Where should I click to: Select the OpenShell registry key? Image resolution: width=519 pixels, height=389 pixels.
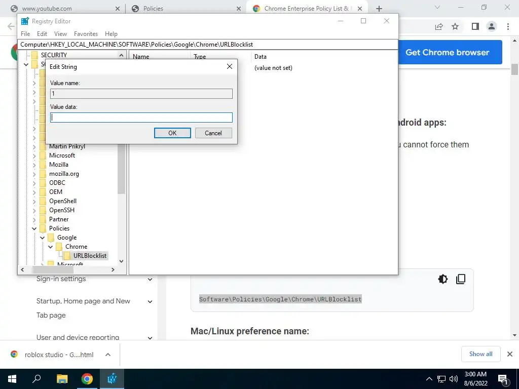click(63, 201)
